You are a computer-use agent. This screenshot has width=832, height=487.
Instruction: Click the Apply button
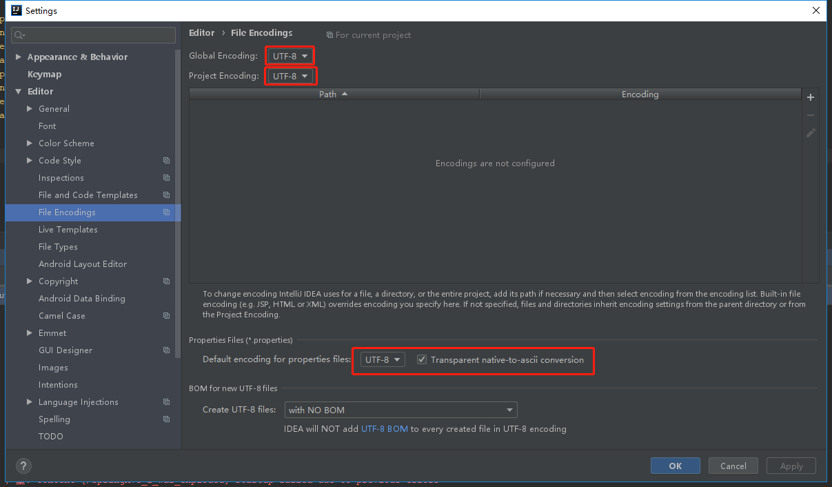tap(791, 466)
